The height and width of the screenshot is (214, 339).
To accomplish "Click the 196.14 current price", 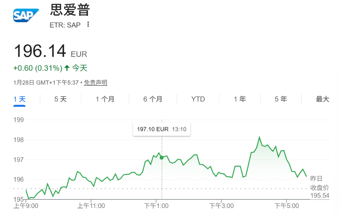I will pyautogui.click(x=40, y=51).
